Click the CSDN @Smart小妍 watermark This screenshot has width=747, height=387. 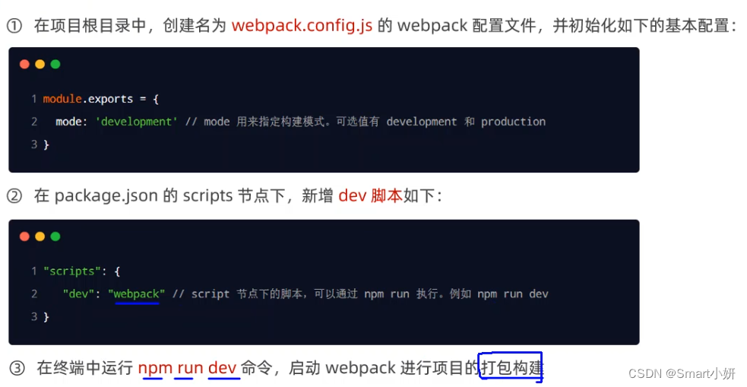click(x=682, y=373)
